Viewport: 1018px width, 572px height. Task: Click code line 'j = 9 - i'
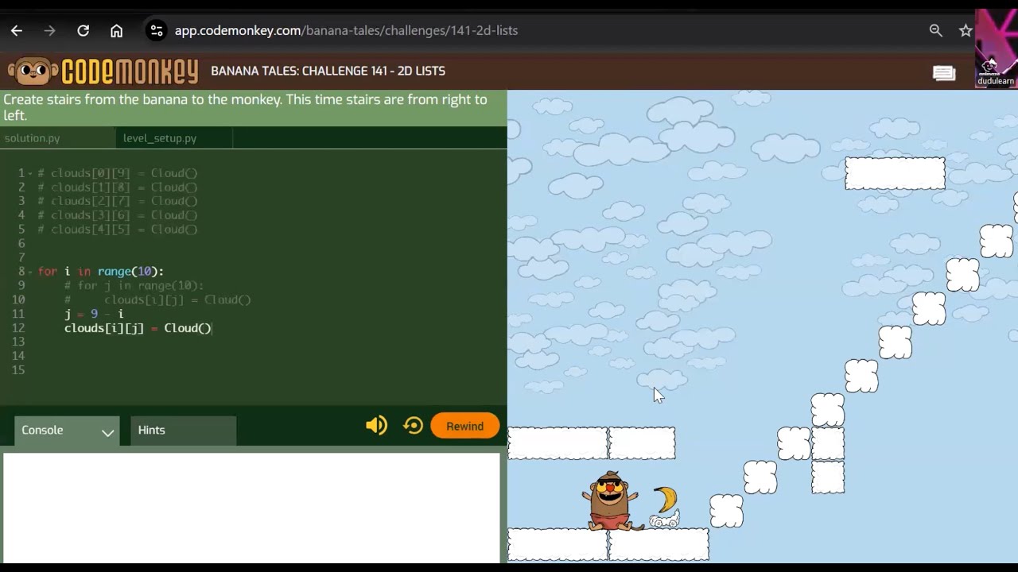pos(94,314)
